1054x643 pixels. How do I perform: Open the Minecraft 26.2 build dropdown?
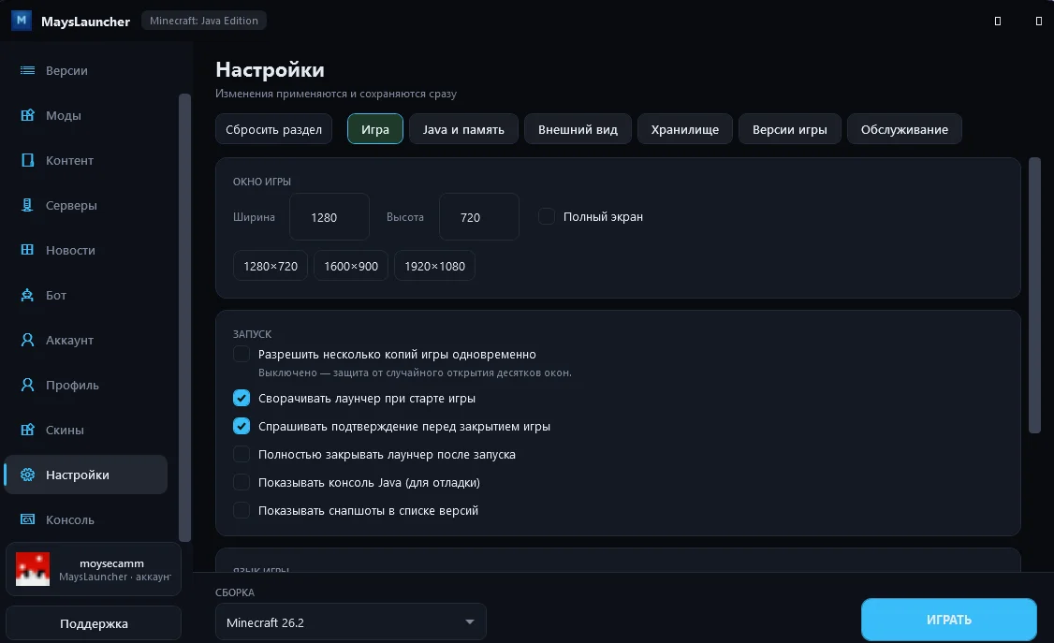[x=350, y=622]
